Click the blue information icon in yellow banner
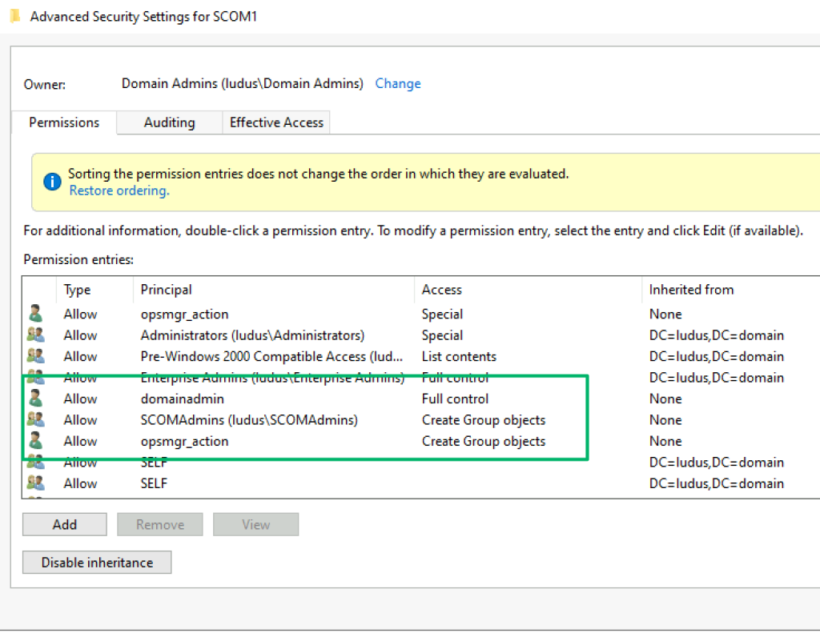The width and height of the screenshot is (820, 633). pyautogui.click(x=52, y=182)
